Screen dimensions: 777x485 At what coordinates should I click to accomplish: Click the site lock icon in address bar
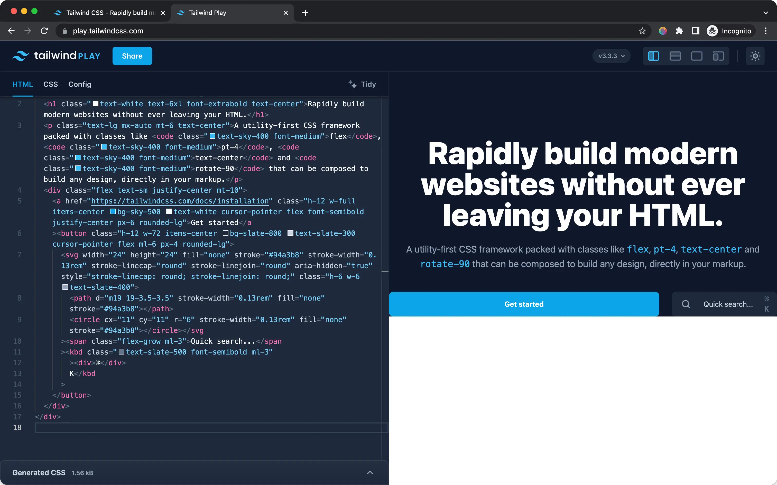[x=64, y=31]
